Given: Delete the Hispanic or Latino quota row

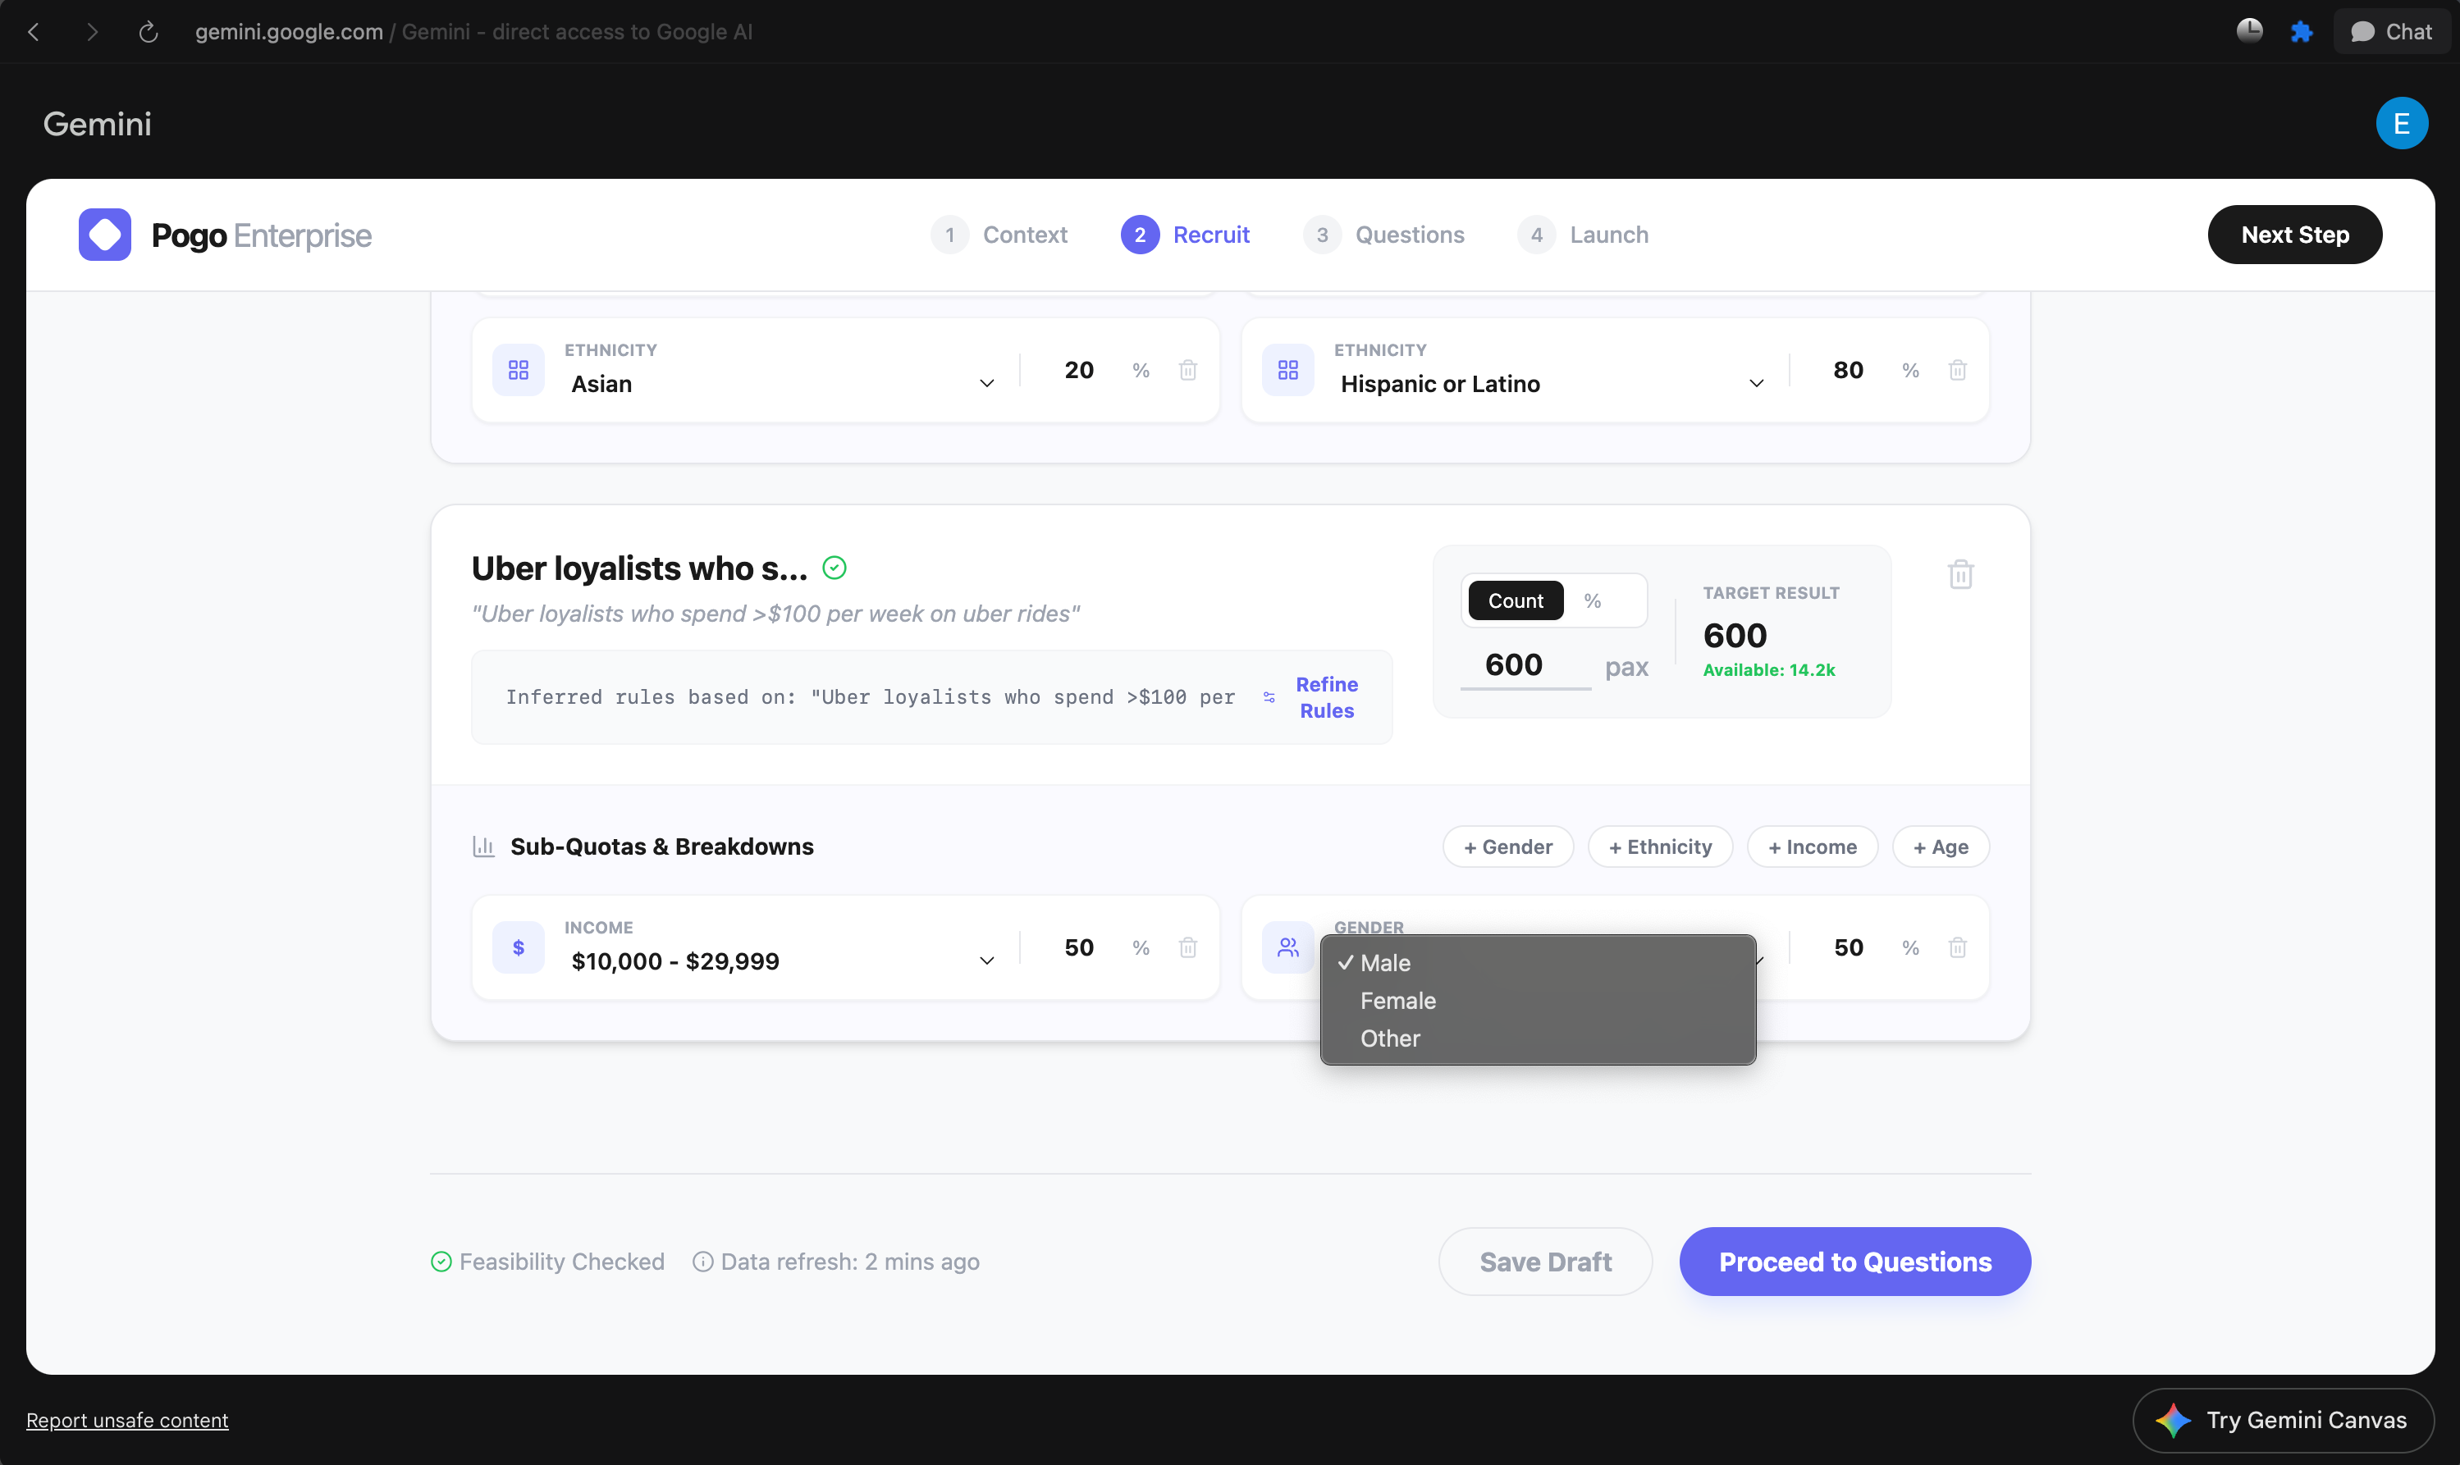Looking at the screenshot, I should [1957, 370].
